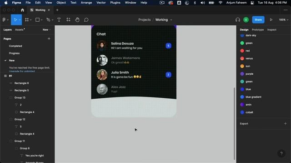Viewport: 291px width, 163px height.
Task: Select the sun color style swatch
Action: [x=242, y=66]
